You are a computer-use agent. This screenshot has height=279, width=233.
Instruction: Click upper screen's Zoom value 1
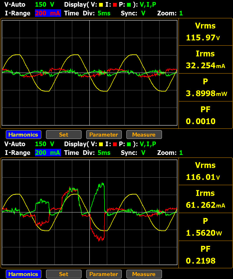(181, 13)
